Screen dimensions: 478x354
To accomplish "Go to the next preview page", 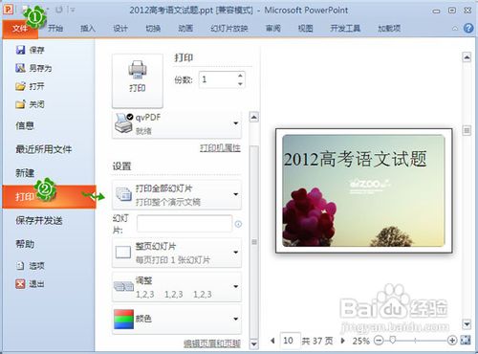I will coord(343,341).
